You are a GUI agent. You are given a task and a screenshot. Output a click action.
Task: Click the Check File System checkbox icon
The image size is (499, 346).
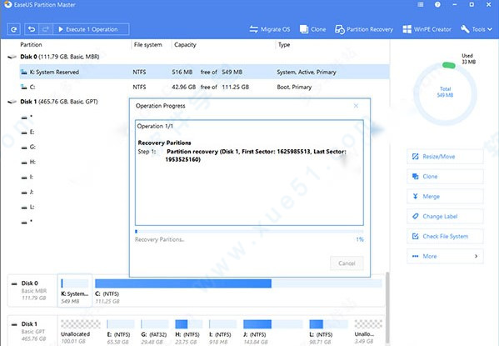416,237
